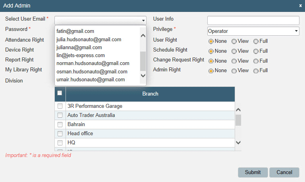The image size is (305, 182).
Task: Close the Add Admin dialog
Action: [300, 6]
